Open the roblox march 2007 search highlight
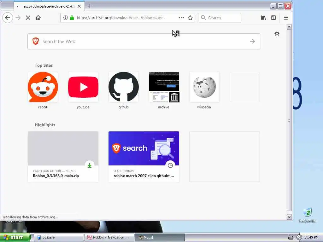 144,157
